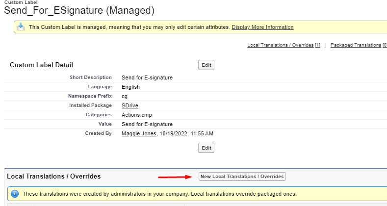Viewport: 387px width, 206px height.
Task: Click the Namespace Prefix value cg
Action: point(125,96)
